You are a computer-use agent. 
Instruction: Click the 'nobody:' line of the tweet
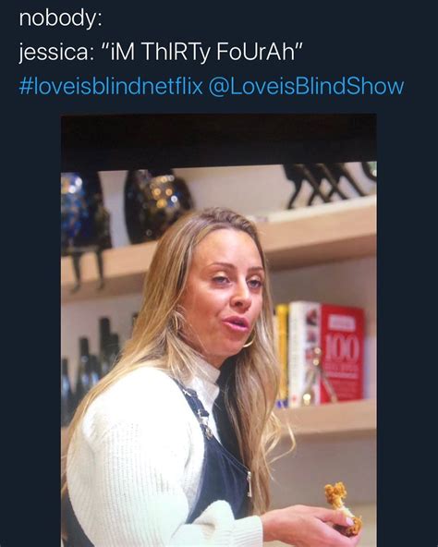click(x=60, y=18)
